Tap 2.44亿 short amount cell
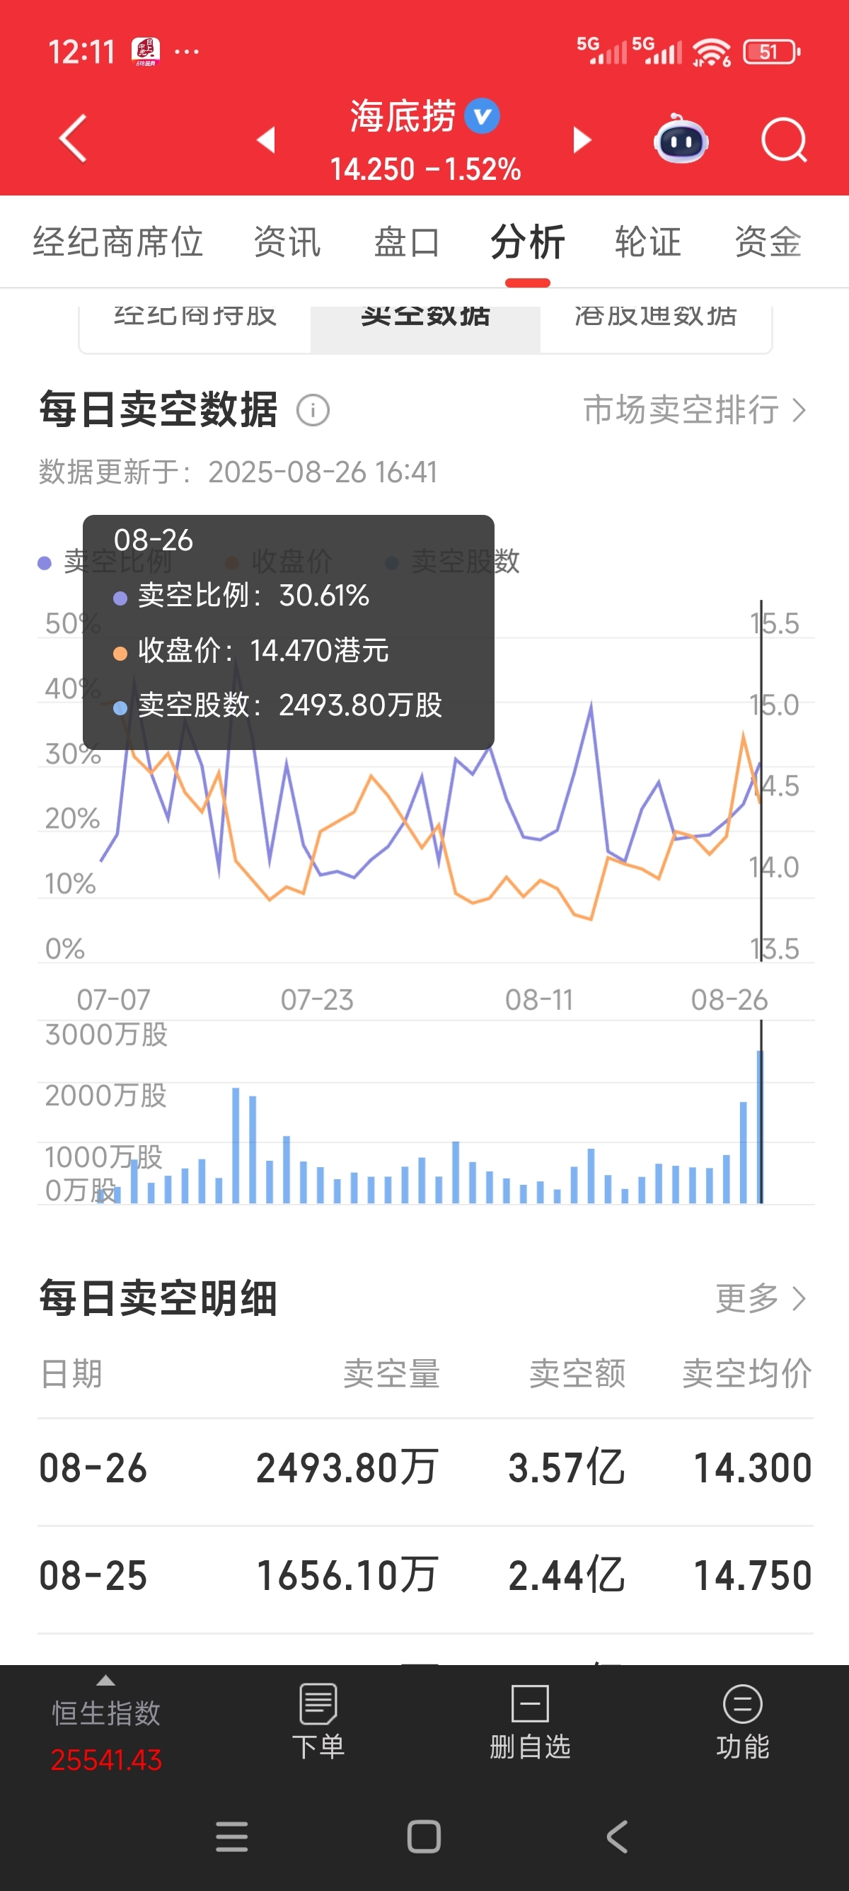The width and height of the screenshot is (849, 1891). [566, 1575]
